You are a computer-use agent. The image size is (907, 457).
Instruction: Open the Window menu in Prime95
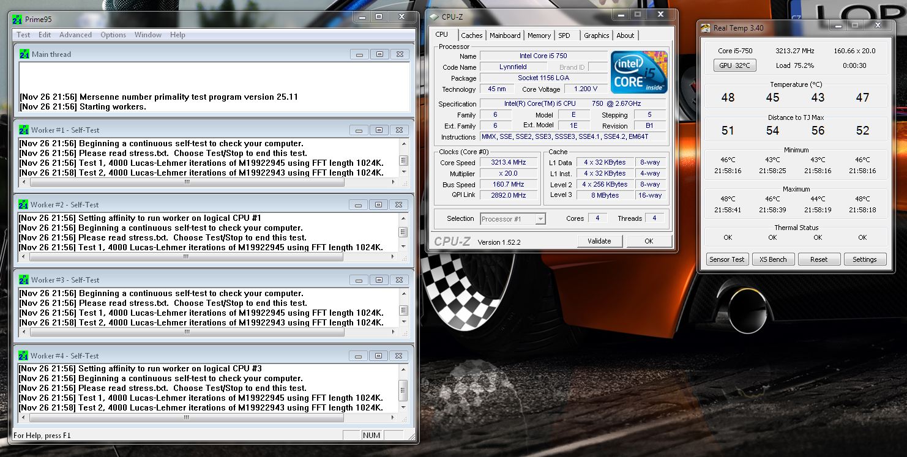[148, 35]
